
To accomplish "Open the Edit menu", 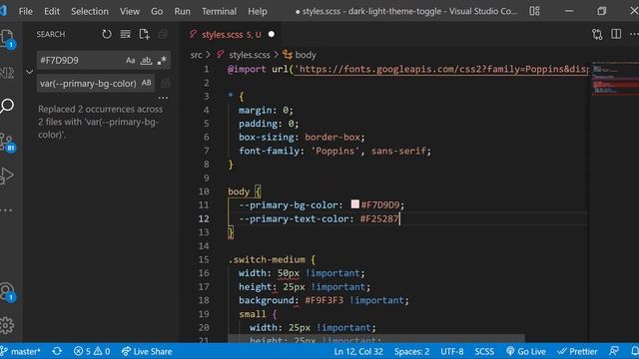I will (x=52, y=11).
